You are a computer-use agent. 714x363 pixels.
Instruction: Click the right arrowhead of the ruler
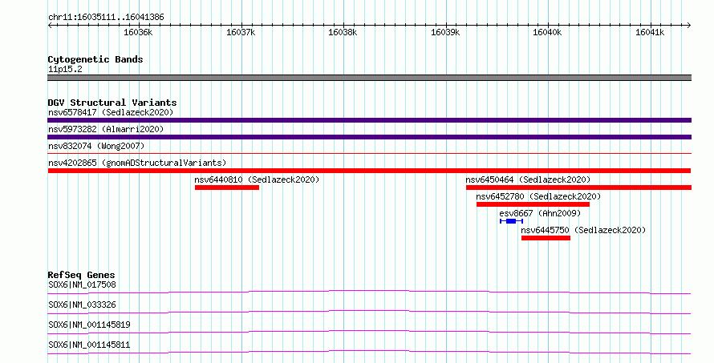pyautogui.click(x=689, y=25)
